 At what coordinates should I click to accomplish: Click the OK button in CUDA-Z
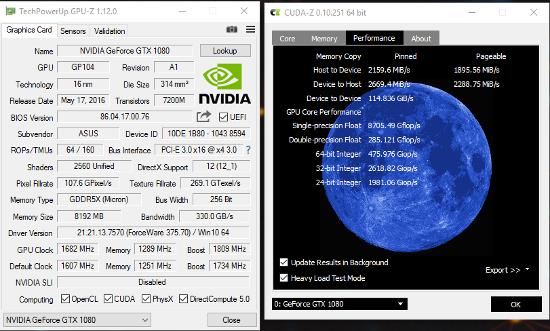[516, 305]
